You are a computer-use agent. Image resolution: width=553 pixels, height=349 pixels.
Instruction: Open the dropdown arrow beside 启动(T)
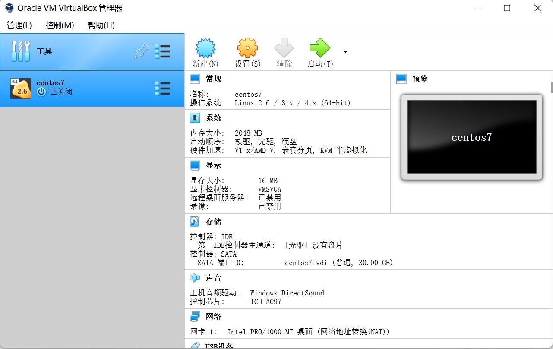pos(345,52)
